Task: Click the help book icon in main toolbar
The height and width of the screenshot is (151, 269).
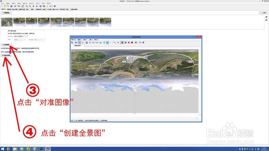Action: (55, 6)
